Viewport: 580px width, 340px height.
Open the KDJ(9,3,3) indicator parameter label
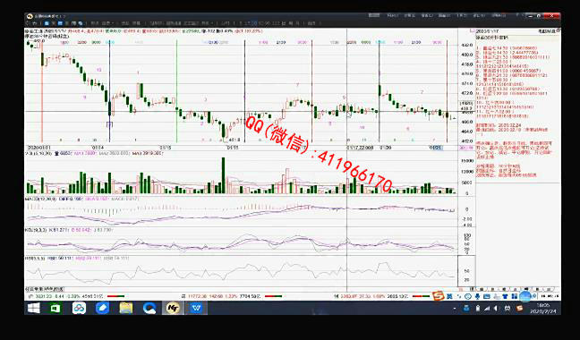click(36, 230)
